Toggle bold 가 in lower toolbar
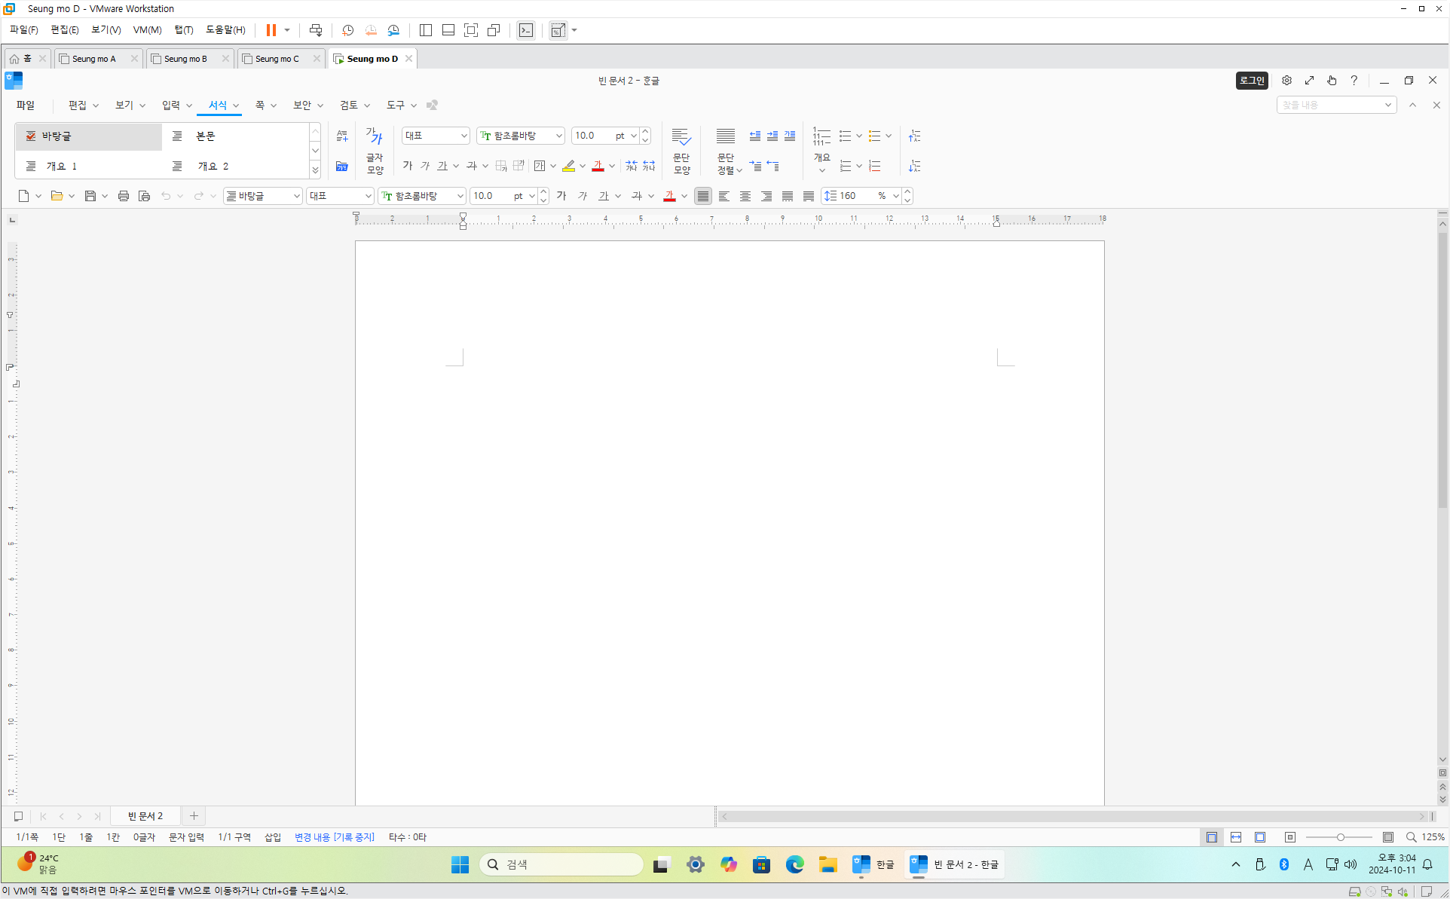The image size is (1450, 899). pos(561,196)
